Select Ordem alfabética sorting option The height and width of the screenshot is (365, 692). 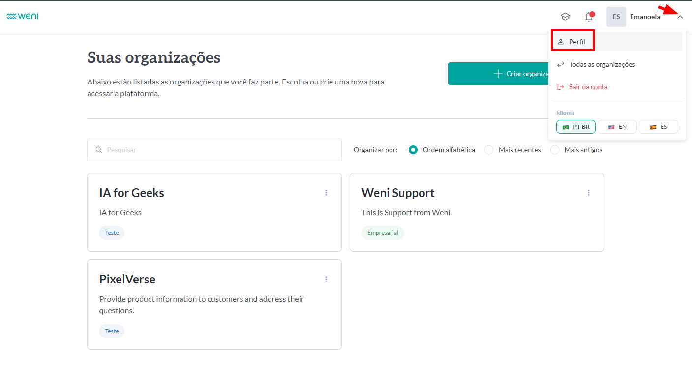pos(413,150)
